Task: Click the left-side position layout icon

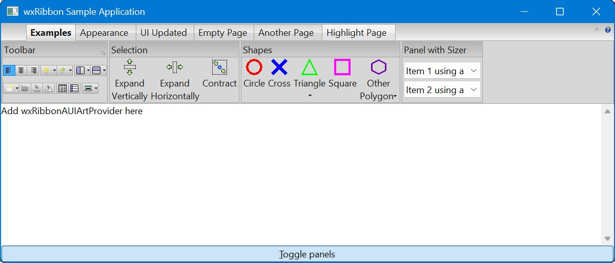Action: [80, 70]
